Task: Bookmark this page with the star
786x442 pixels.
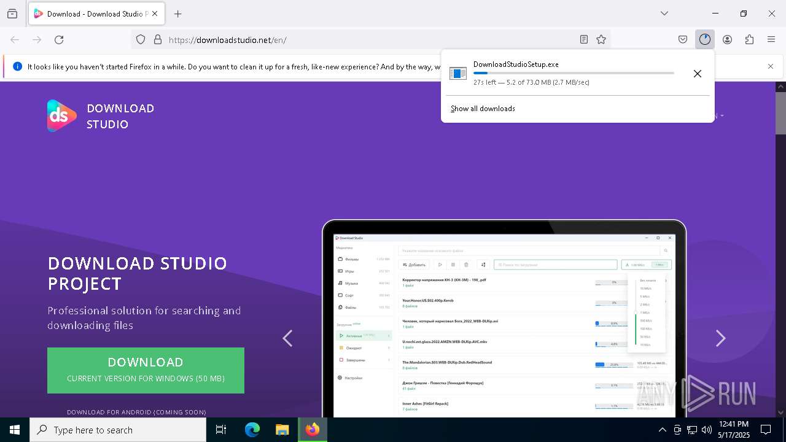Action: pyautogui.click(x=601, y=39)
